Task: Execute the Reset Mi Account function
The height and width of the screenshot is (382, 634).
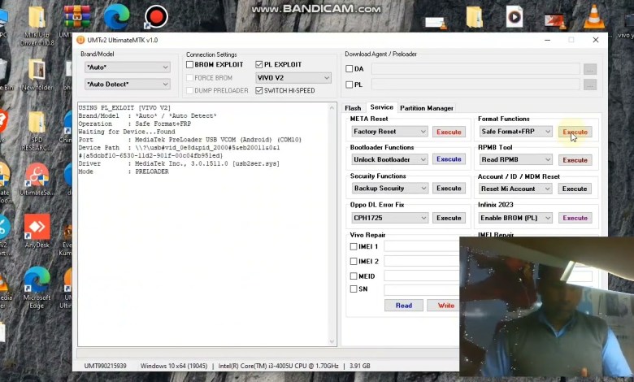Action: tap(575, 189)
